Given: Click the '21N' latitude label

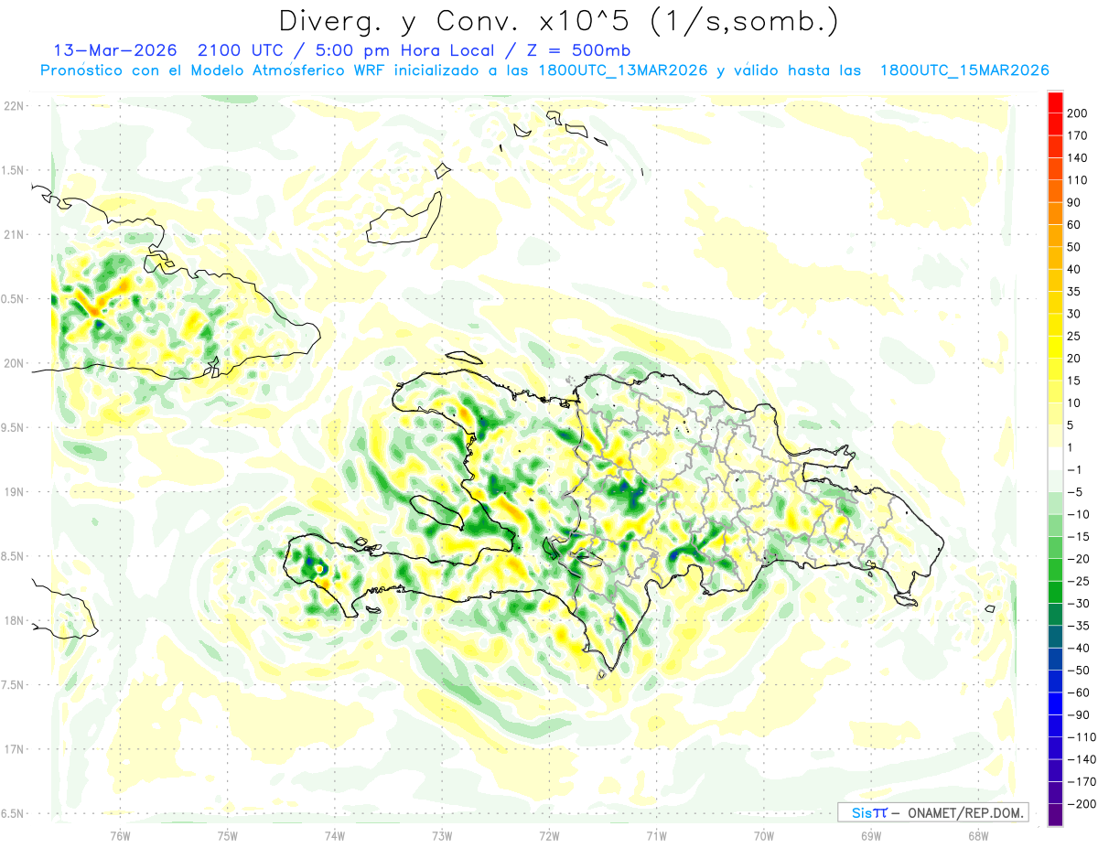Looking at the screenshot, I should 14,234.
